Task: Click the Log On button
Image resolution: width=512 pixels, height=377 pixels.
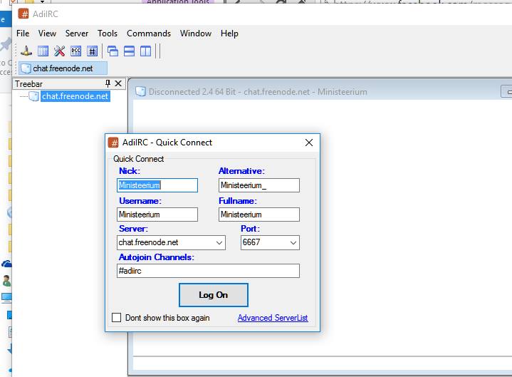Action: (x=214, y=295)
